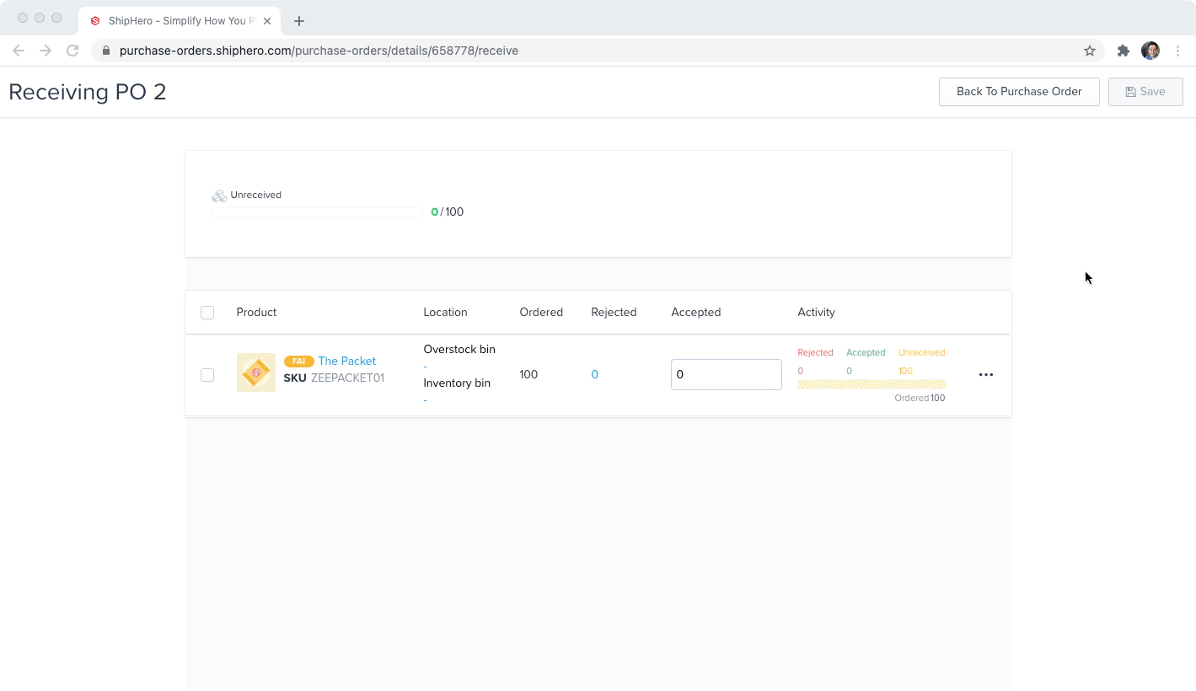Screen dimensions: 1196x691
Task: Click the red Rejected label in Activity
Action: point(815,352)
